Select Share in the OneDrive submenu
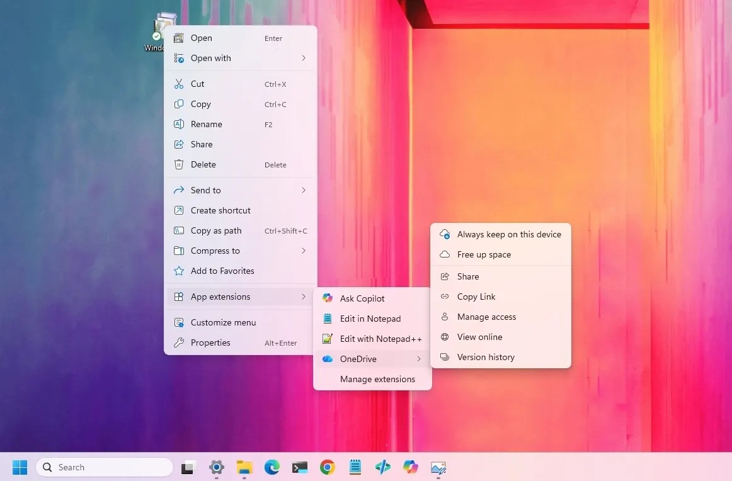The width and height of the screenshot is (732, 481). click(x=500, y=276)
